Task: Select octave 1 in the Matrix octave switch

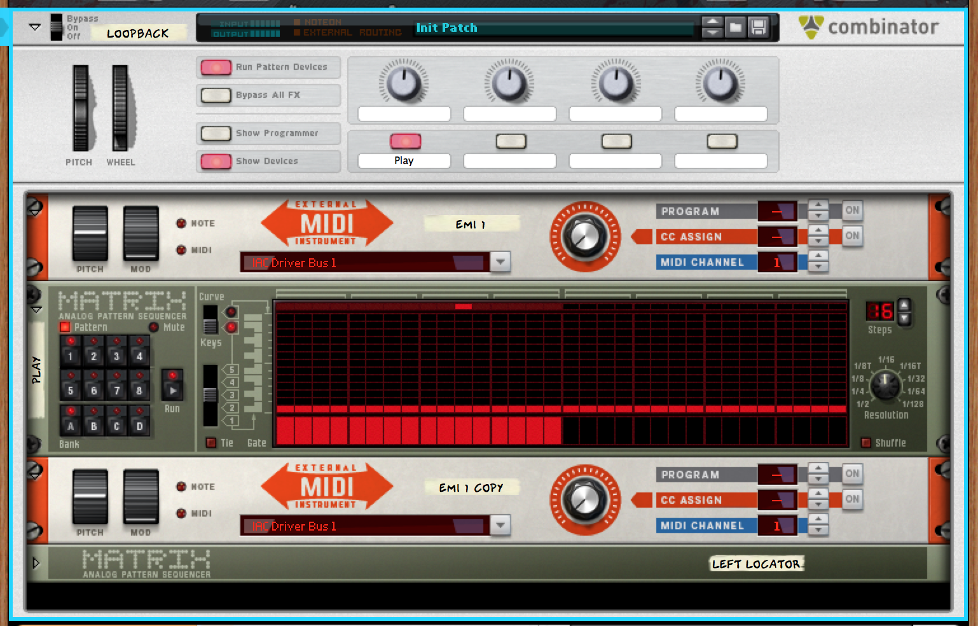Action: (x=231, y=421)
